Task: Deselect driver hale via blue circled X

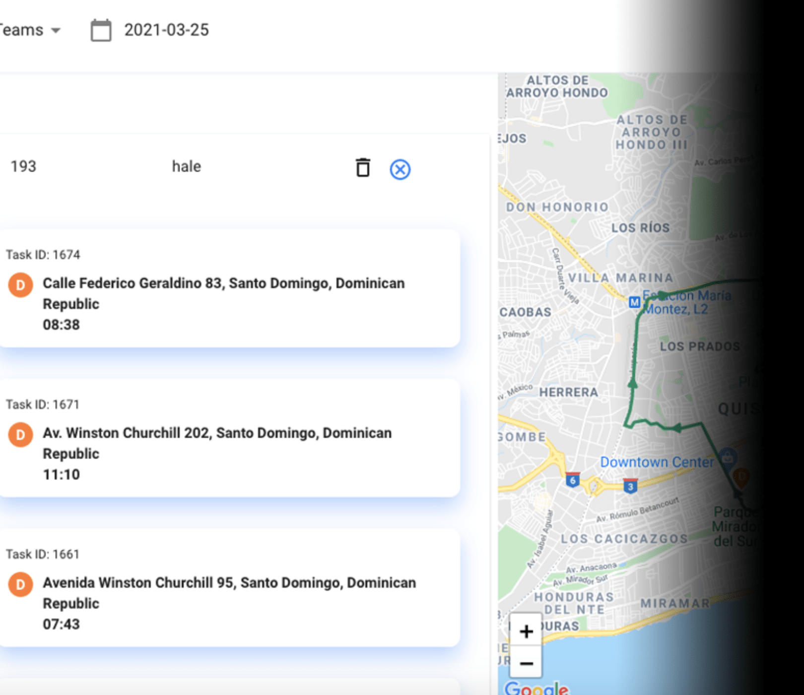Action: pos(400,169)
